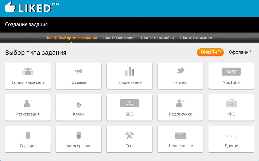259x161 pixels.
Task: Click the people icon for Социальные сети
Action: 28,71
